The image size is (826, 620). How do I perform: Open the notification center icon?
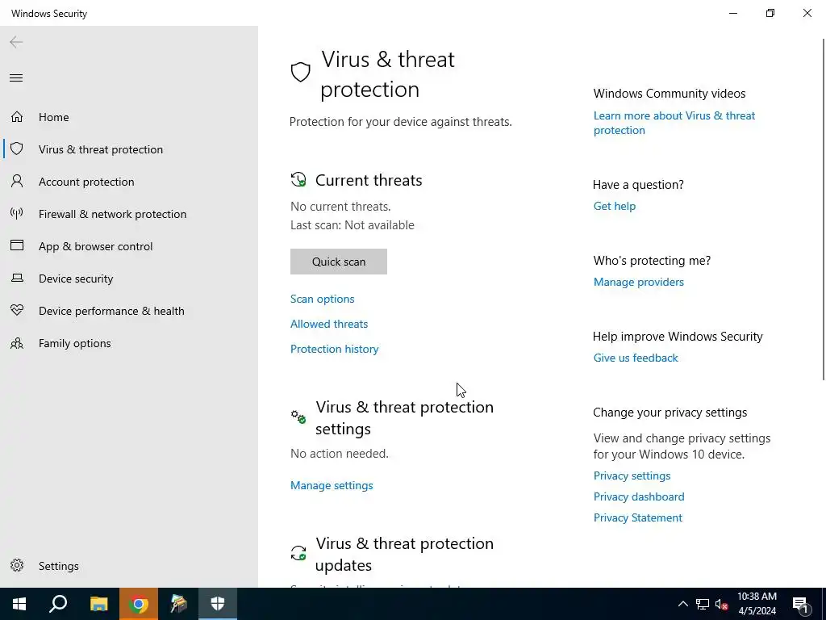pyautogui.click(x=800, y=605)
